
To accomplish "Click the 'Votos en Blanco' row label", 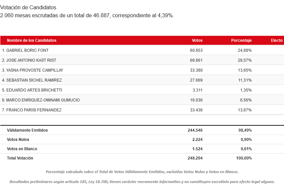I will click(x=22, y=149).
